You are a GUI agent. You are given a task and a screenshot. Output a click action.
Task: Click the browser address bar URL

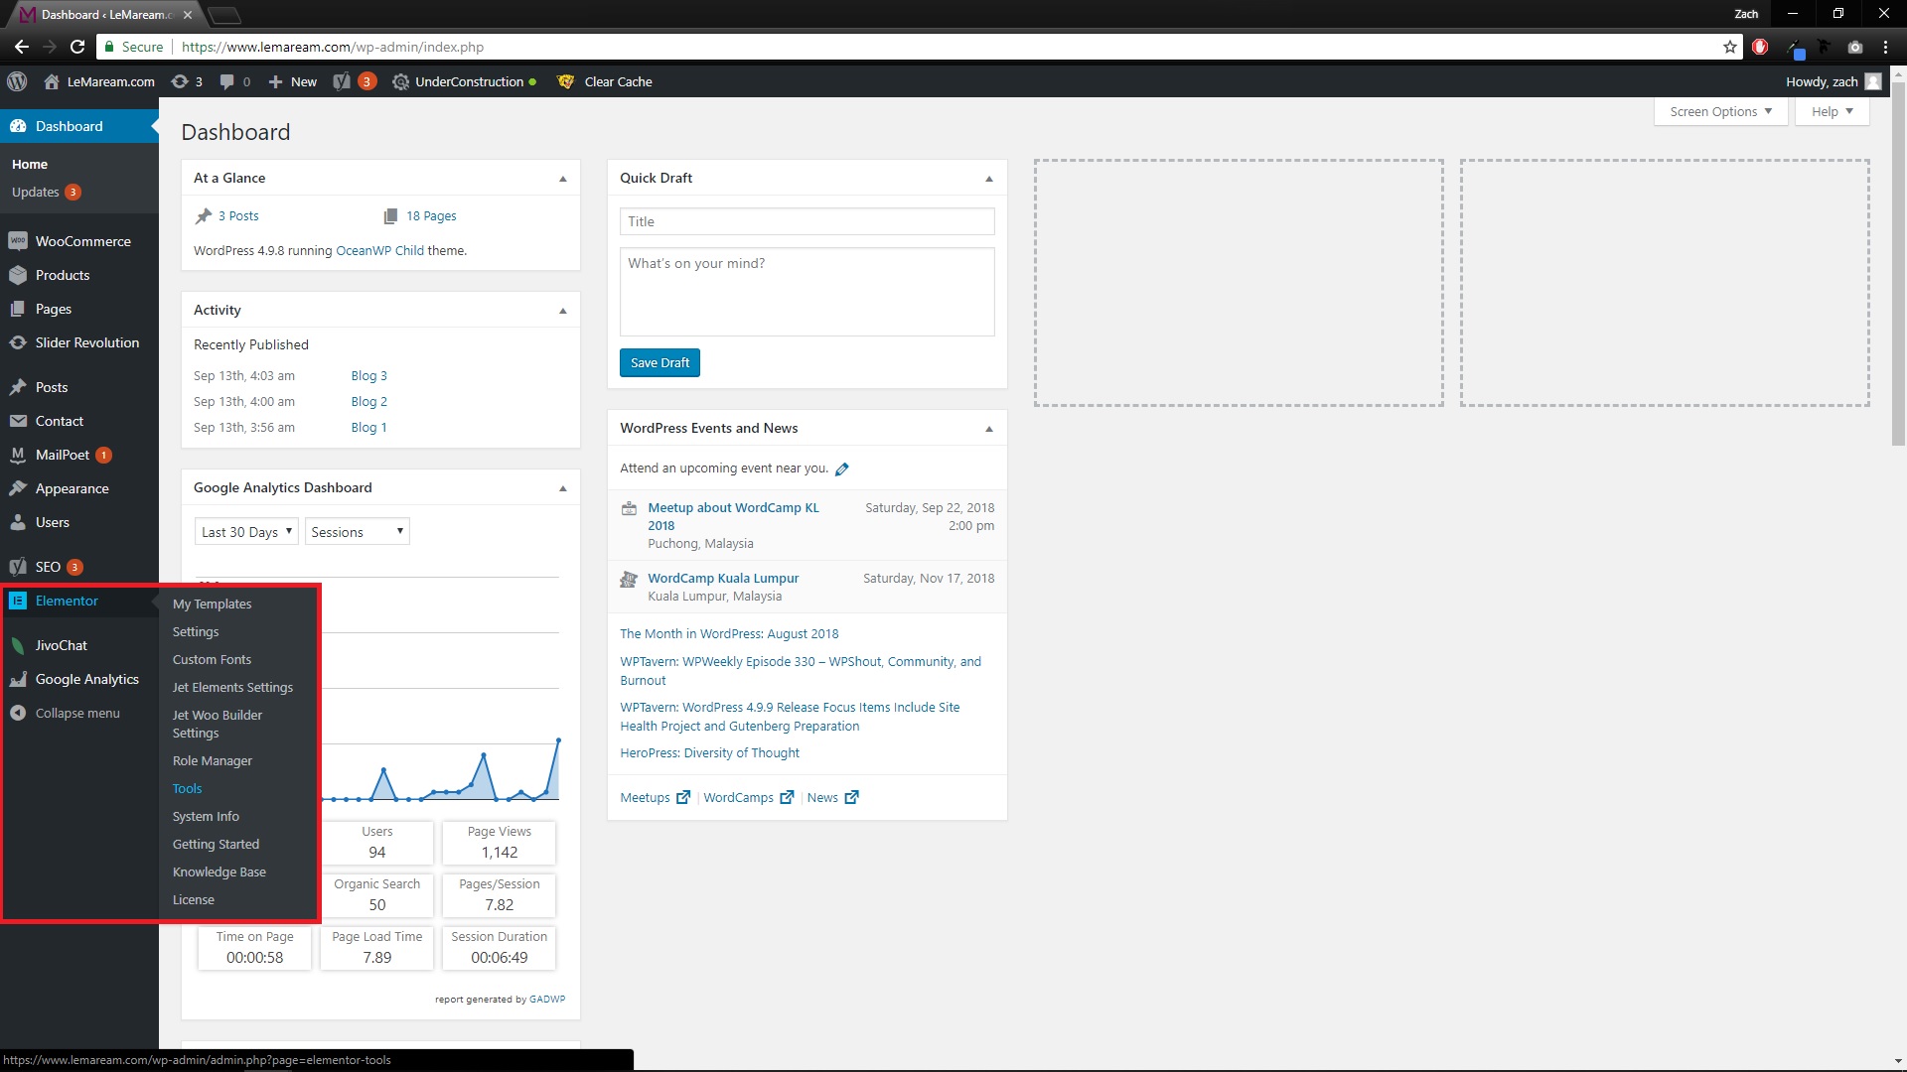tap(333, 47)
